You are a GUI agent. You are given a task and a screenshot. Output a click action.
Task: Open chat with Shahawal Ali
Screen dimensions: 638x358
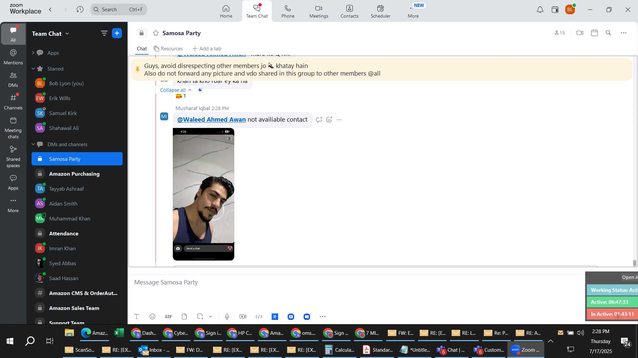pos(77,128)
